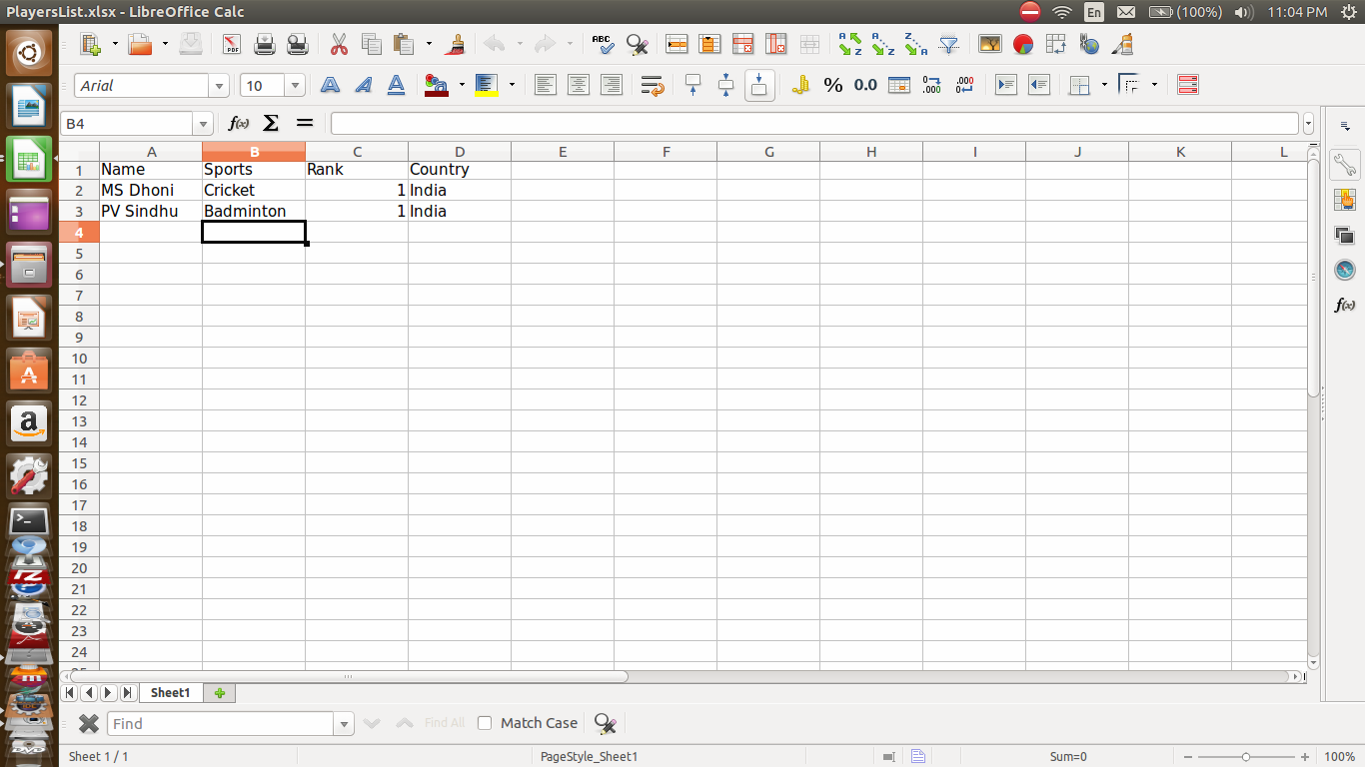
Task: Open sidebar Navigator compass icon
Action: point(1344,270)
